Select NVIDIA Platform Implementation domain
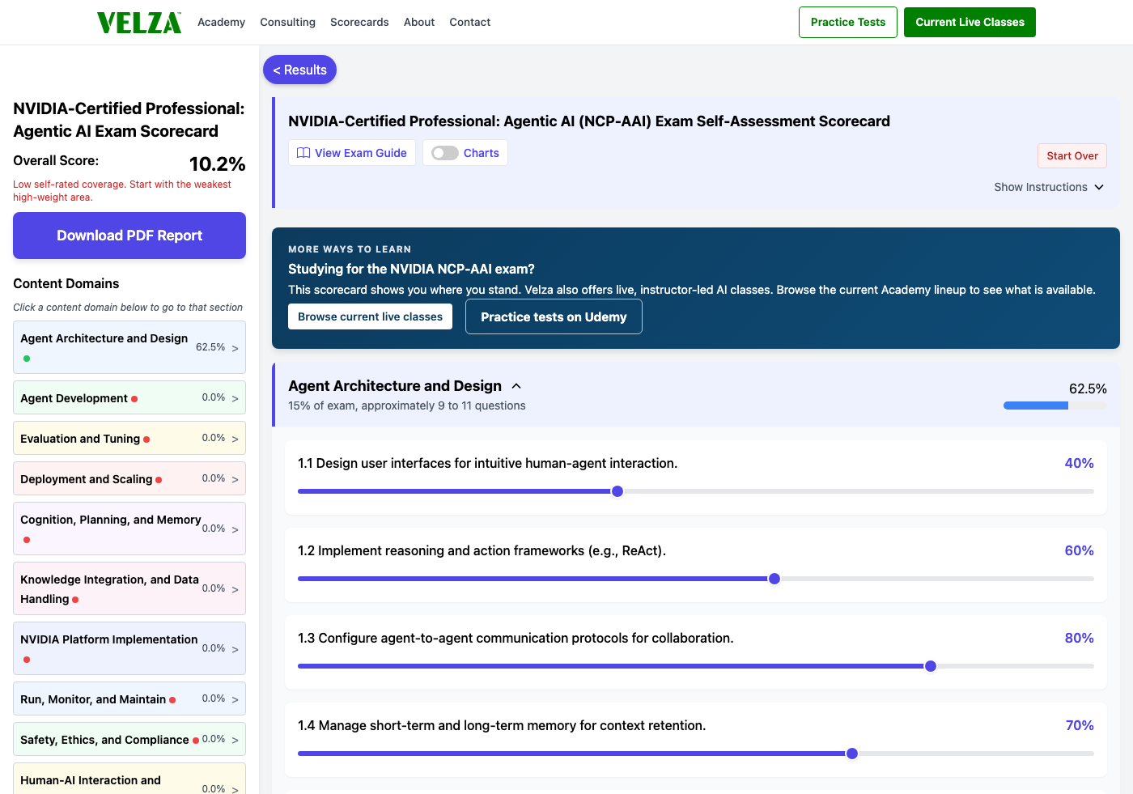1133x794 pixels. [x=129, y=648]
